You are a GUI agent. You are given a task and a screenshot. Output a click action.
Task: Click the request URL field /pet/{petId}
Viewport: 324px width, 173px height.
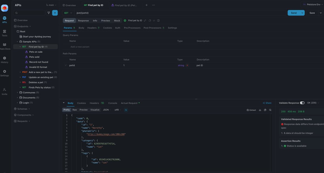(180, 13)
